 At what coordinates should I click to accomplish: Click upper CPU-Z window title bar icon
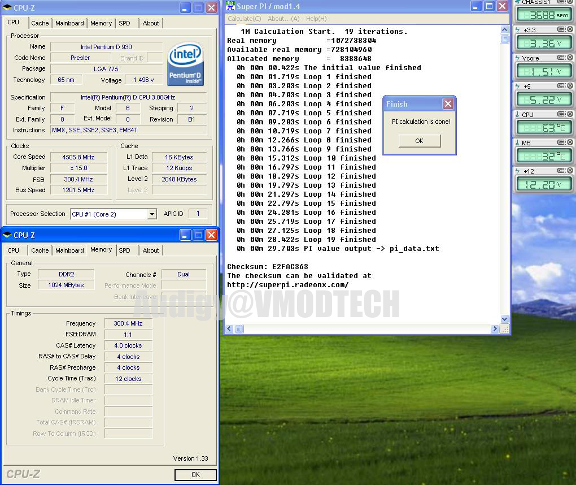[7, 7]
